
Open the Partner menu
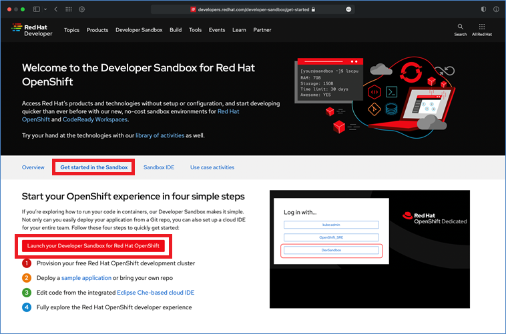pyautogui.click(x=262, y=30)
